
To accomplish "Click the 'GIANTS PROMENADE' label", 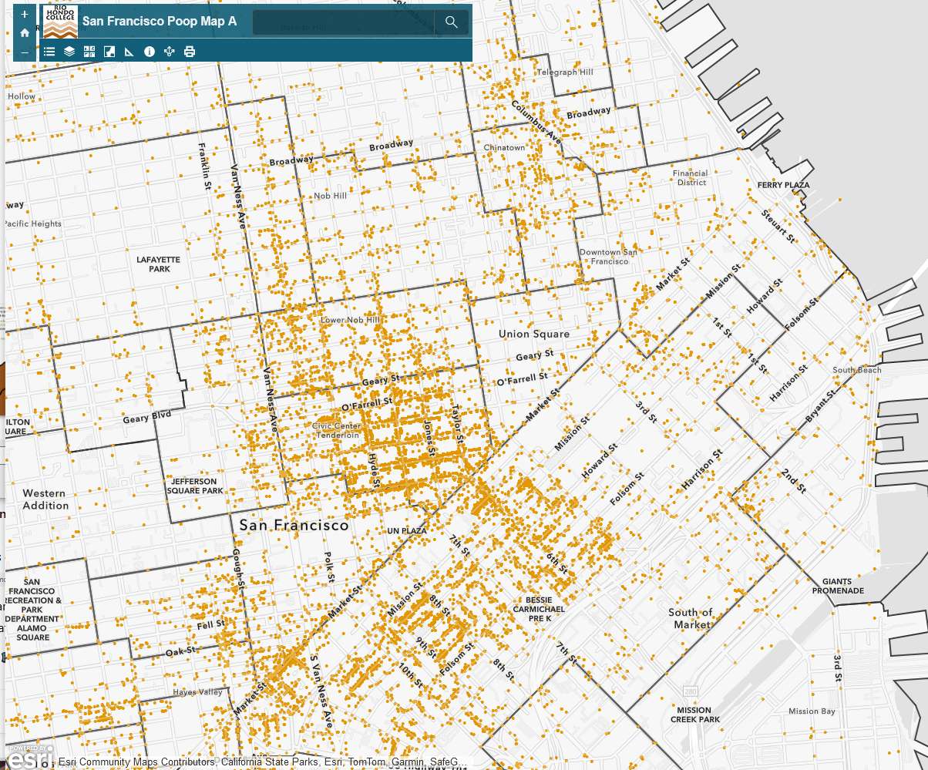I will point(838,587).
